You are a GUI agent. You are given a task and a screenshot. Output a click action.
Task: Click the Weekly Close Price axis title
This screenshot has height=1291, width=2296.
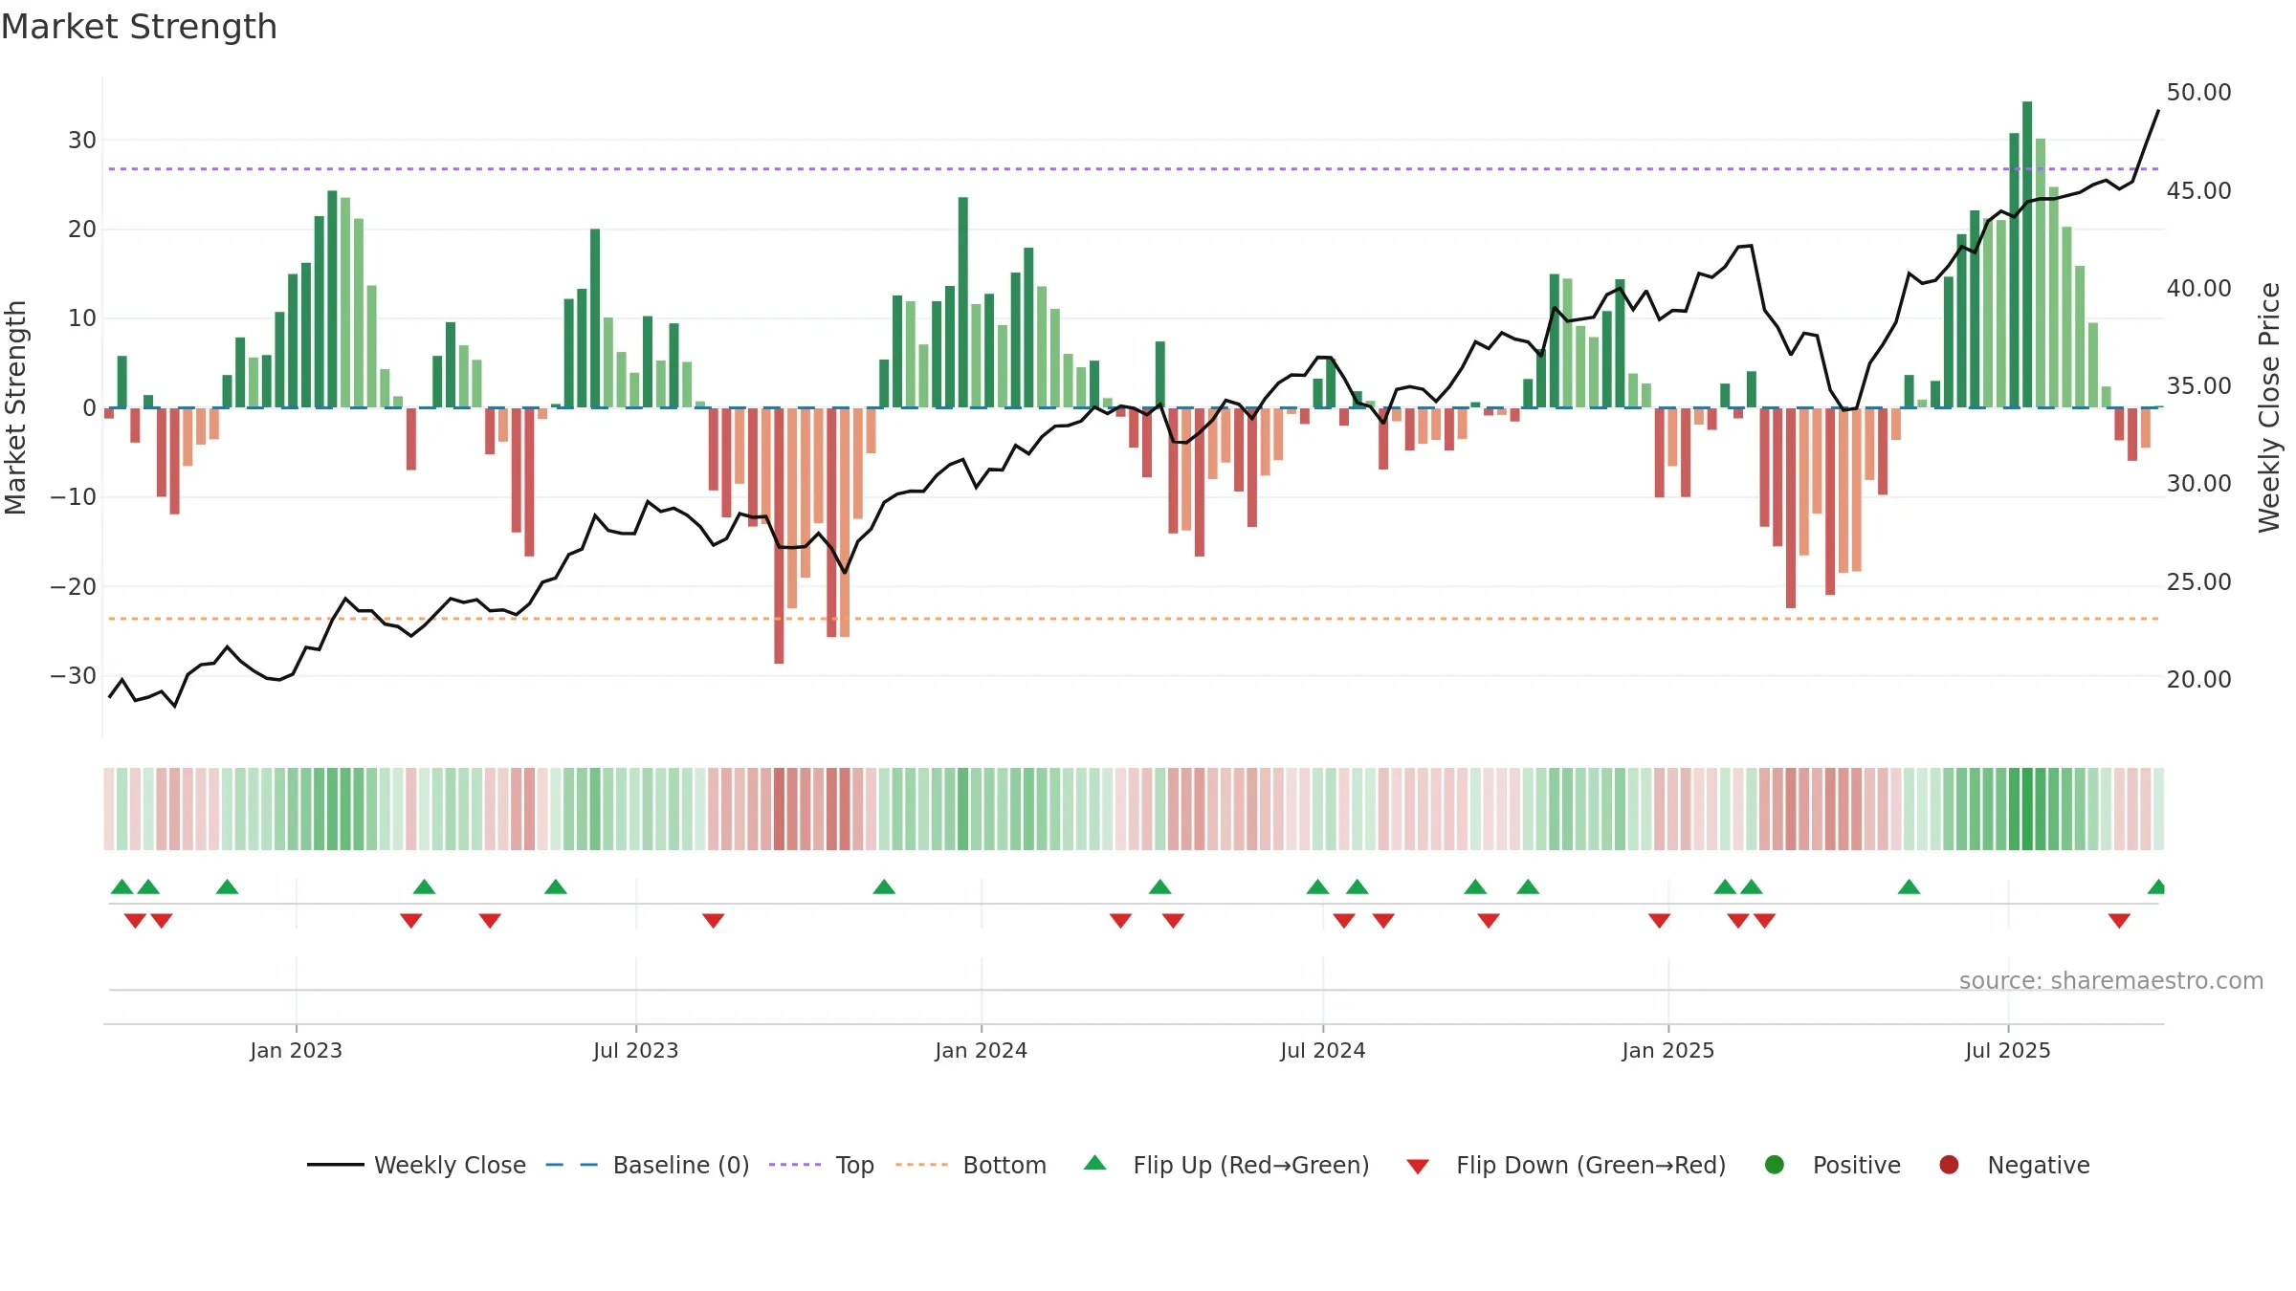click(x=2269, y=407)
